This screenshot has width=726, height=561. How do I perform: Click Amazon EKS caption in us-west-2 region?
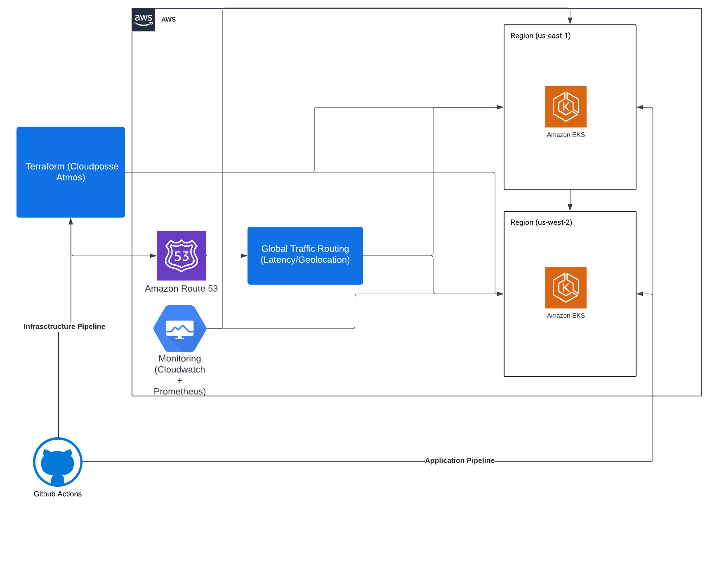pos(566,316)
